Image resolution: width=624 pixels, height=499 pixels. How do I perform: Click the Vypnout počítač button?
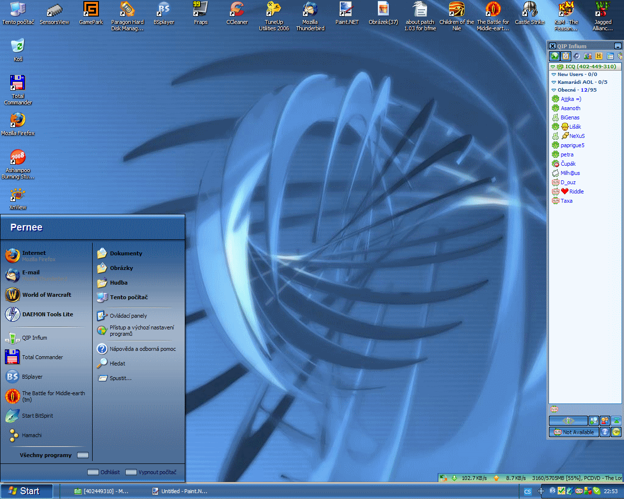[x=152, y=472]
